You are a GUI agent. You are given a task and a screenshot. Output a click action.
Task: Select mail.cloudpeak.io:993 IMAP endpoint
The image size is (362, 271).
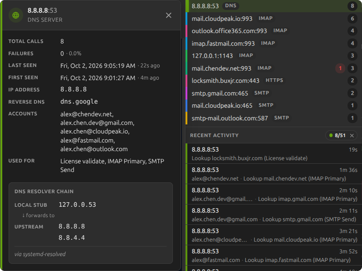click(274, 19)
